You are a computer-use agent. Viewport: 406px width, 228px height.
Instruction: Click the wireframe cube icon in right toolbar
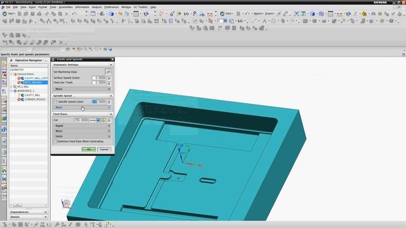coord(322,14)
